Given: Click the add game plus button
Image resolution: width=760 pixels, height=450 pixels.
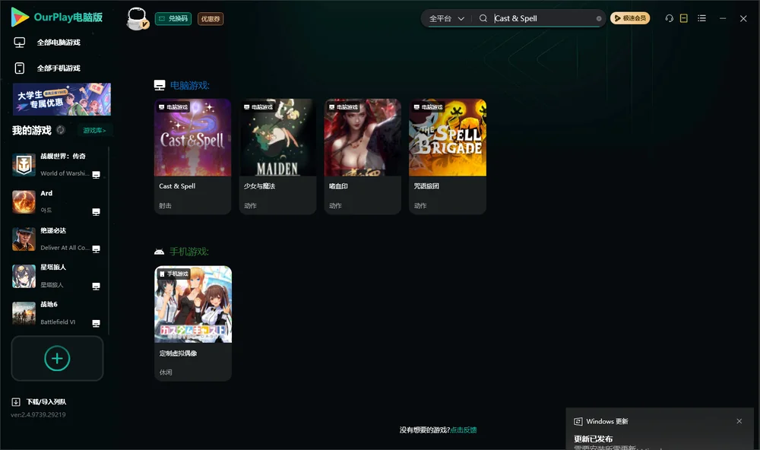Looking at the screenshot, I should (x=57, y=358).
